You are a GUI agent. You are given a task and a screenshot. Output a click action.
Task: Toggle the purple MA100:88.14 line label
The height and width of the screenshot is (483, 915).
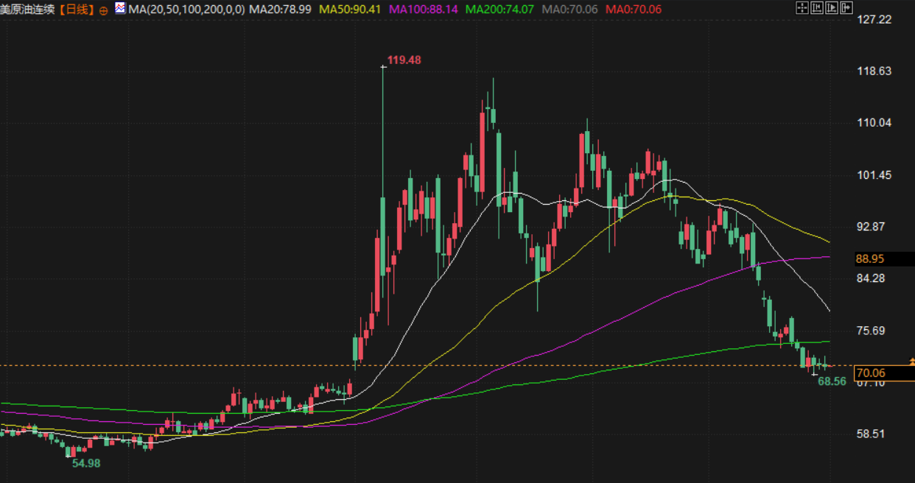point(424,10)
